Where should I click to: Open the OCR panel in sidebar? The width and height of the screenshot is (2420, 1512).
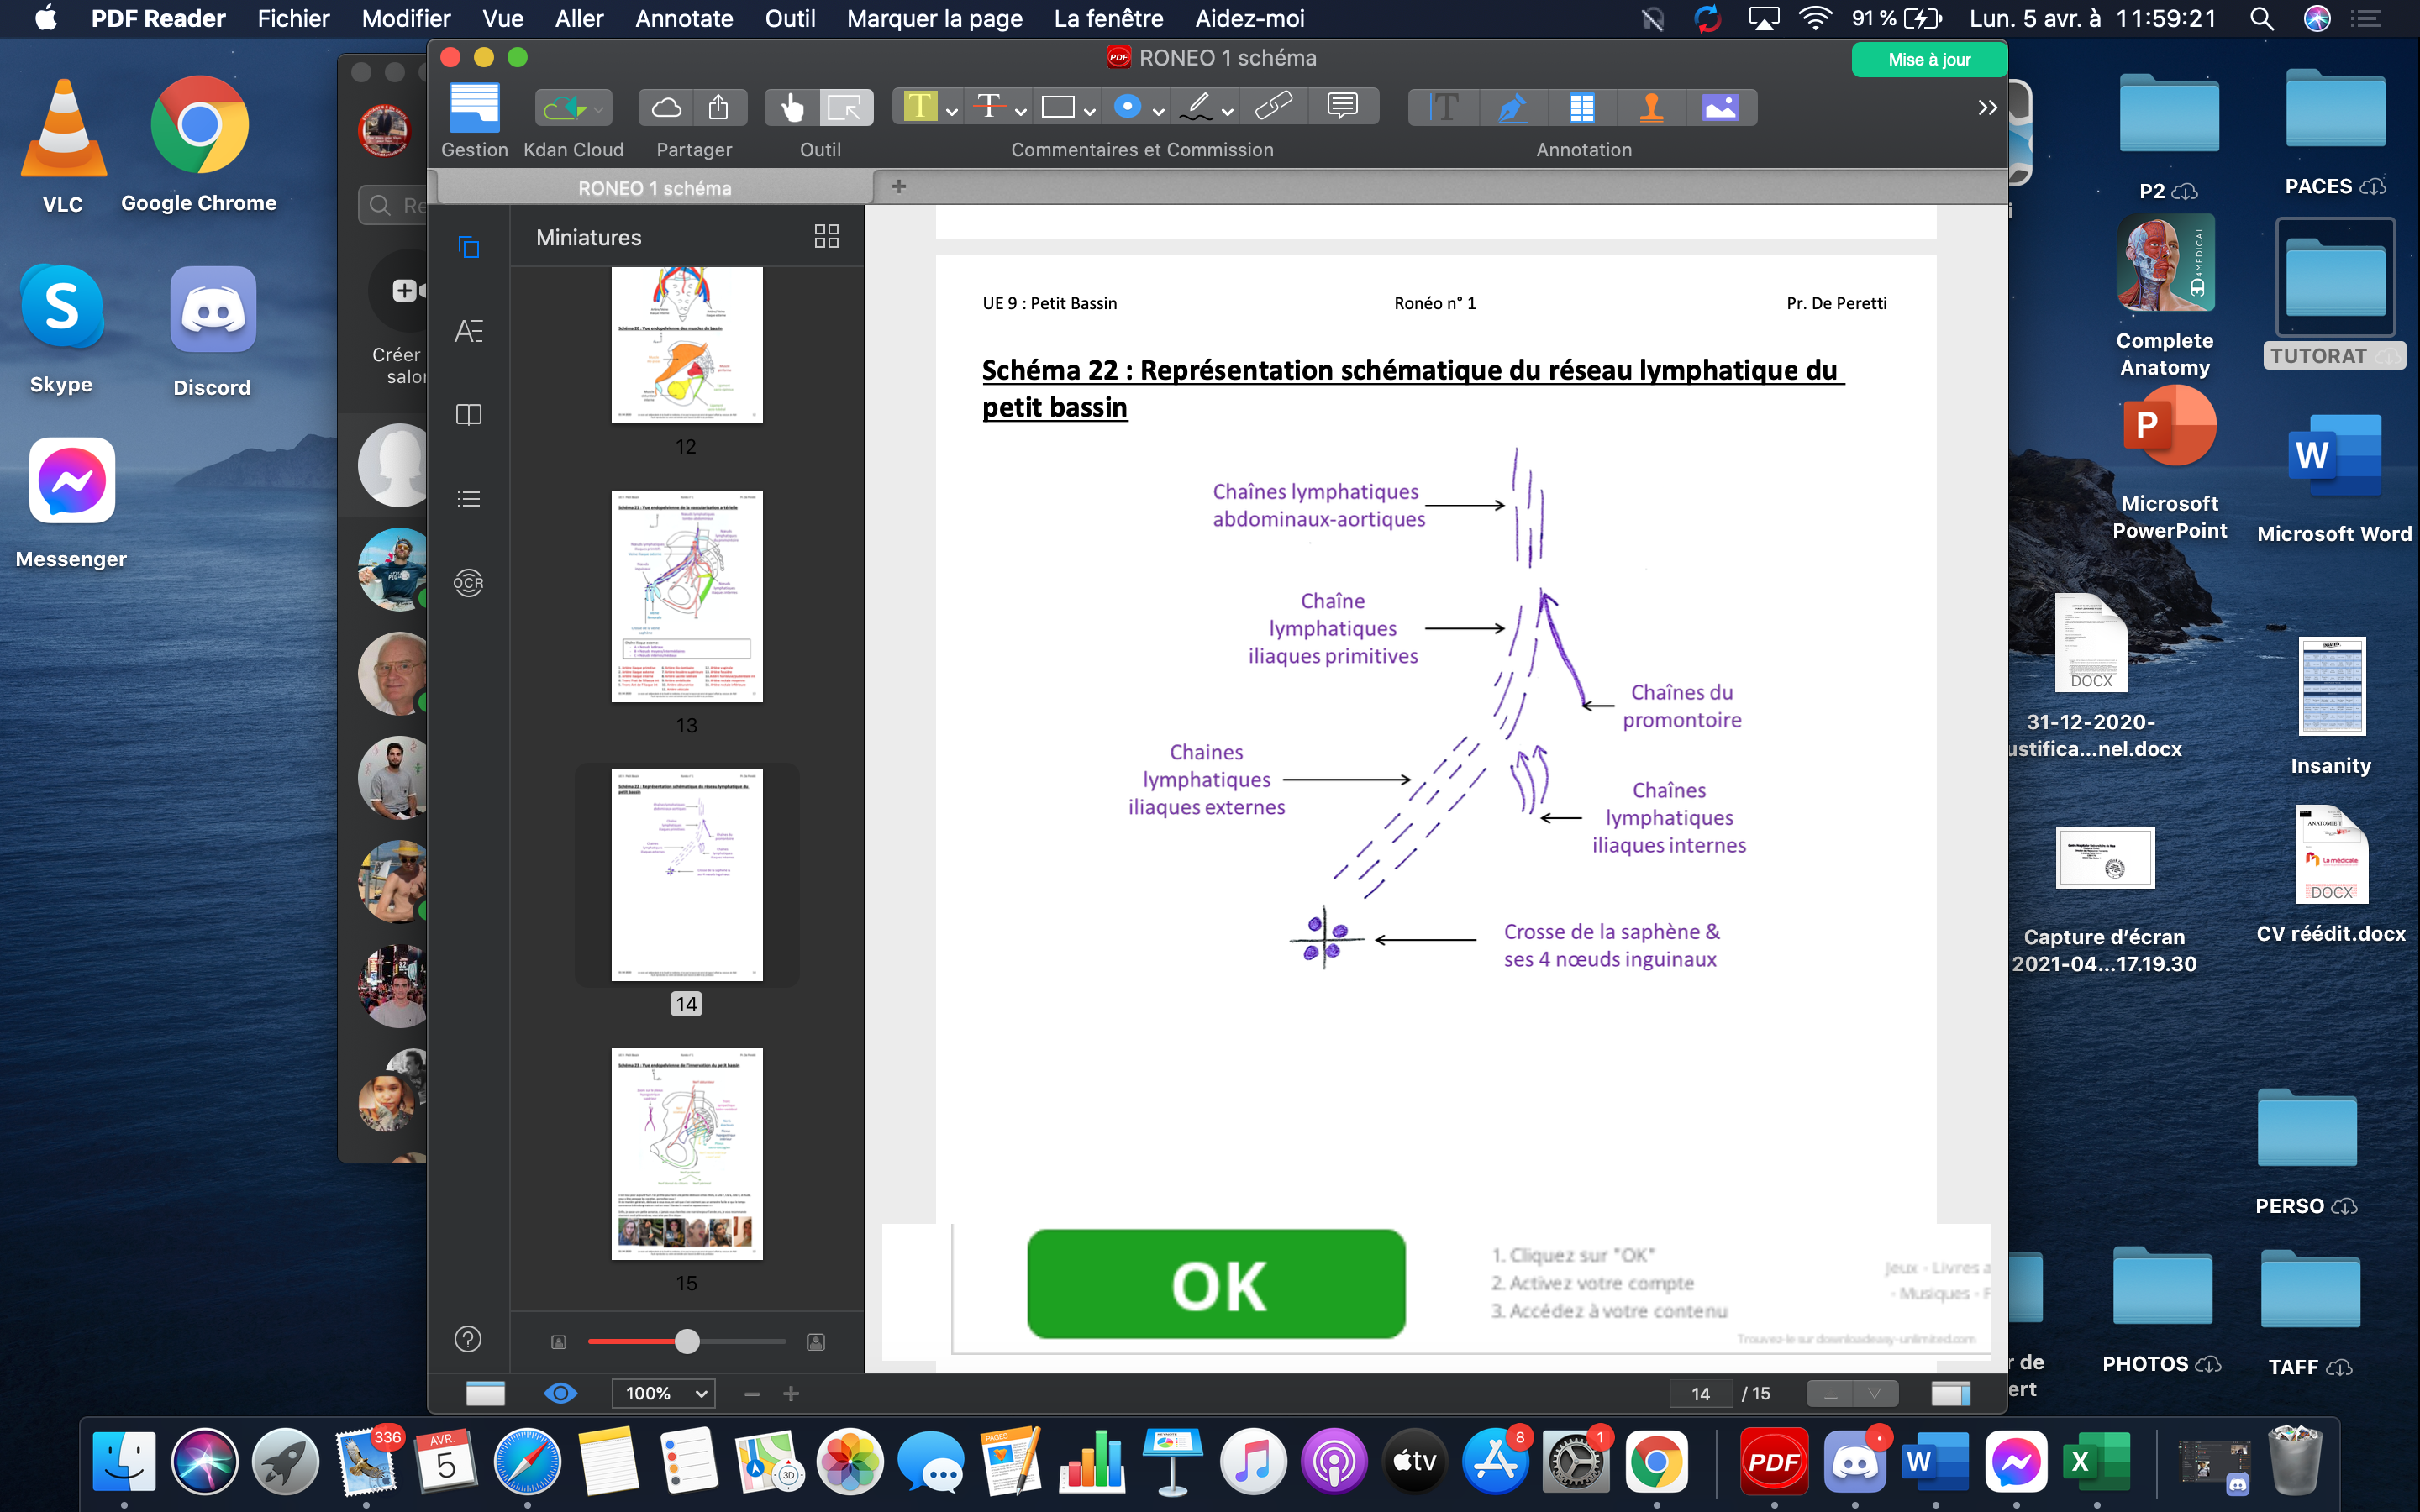click(468, 583)
